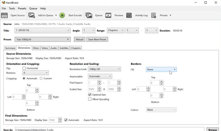
Task: Click the Presets gear document icon
Action: pyautogui.click(x=154, y=15)
